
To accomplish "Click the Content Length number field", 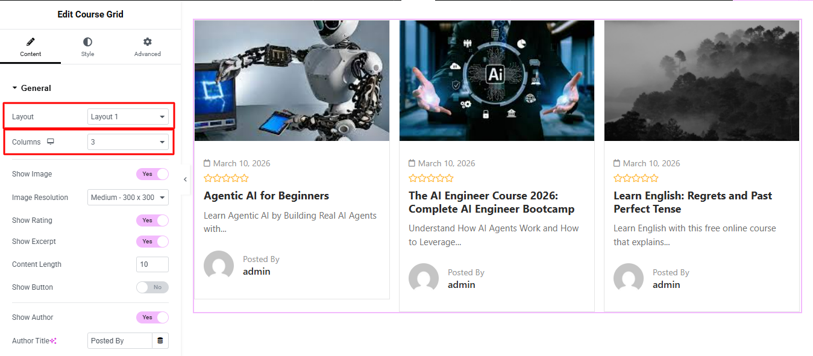I will coord(152,264).
